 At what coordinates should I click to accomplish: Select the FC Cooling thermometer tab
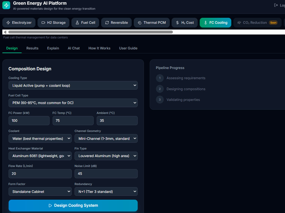[x=215, y=22]
